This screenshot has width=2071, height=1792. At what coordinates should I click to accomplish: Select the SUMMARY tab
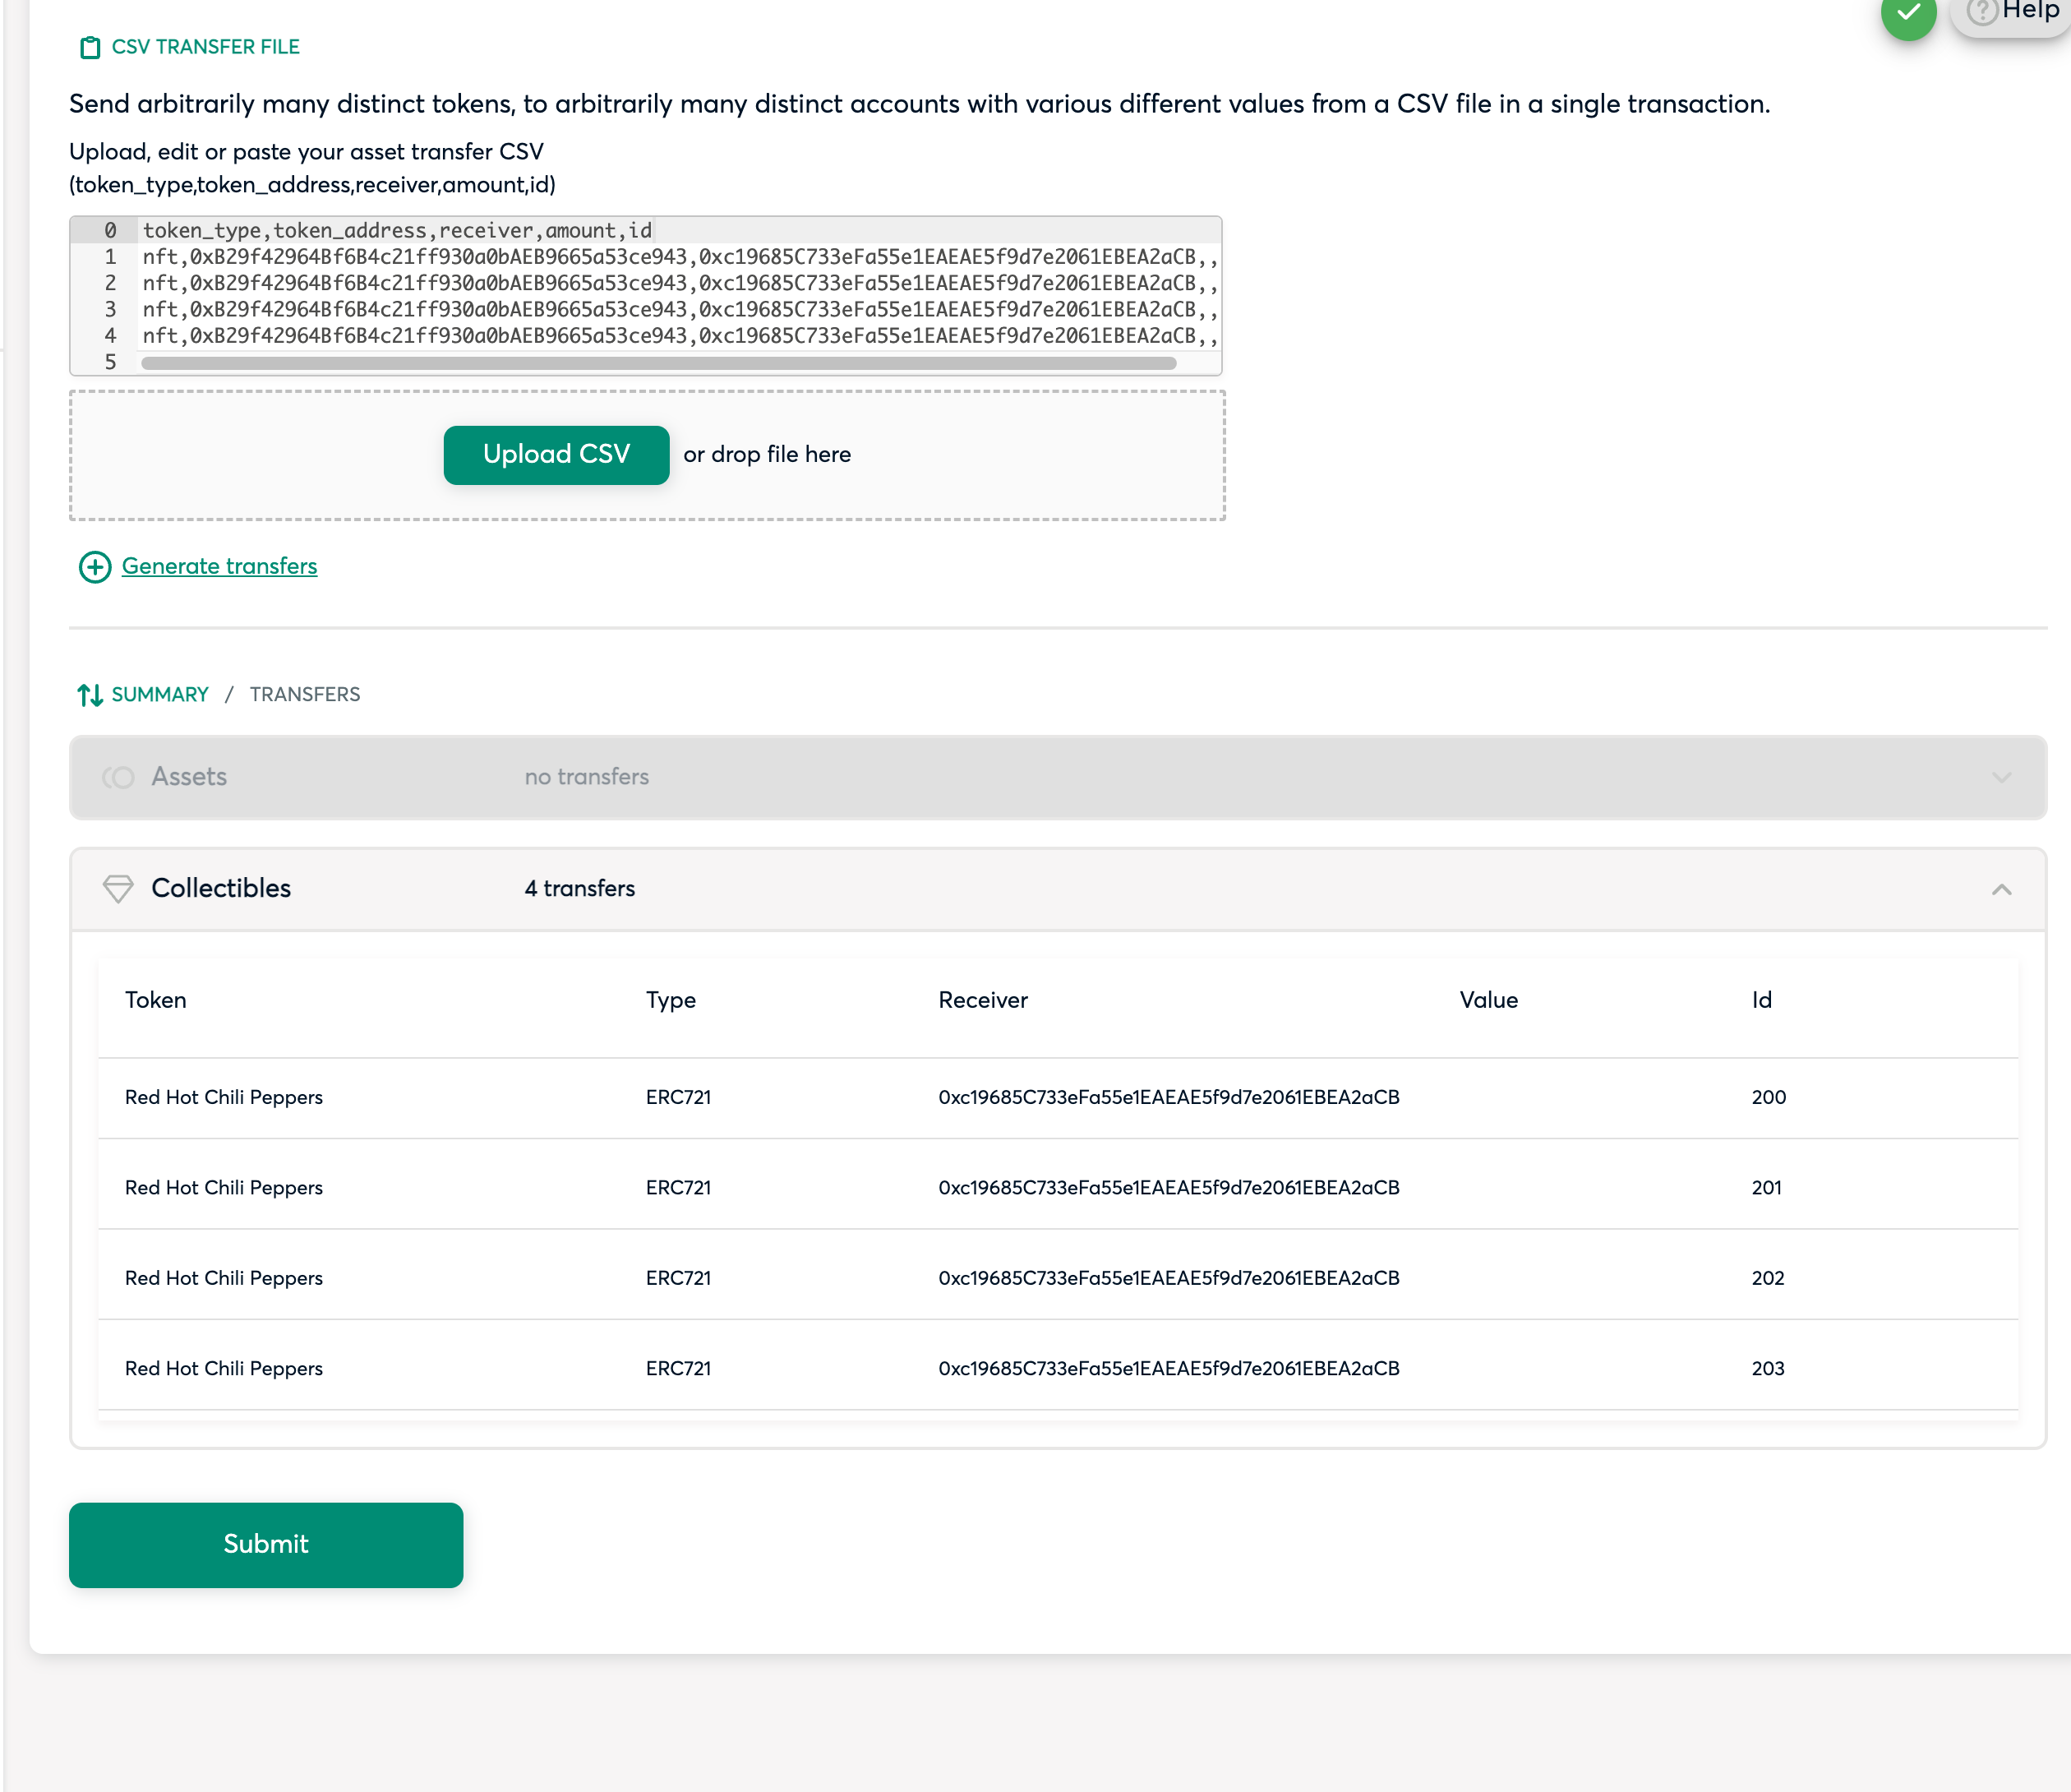[160, 694]
